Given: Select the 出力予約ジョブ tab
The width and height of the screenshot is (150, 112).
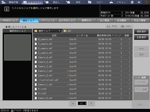Looking at the screenshot, I should pyautogui.click(x=67, y=20).
